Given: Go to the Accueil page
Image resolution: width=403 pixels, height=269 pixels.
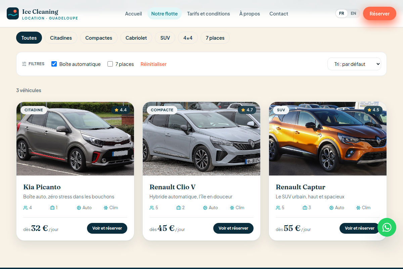Looking at the screenshot, I should click(x=133, y=14).
